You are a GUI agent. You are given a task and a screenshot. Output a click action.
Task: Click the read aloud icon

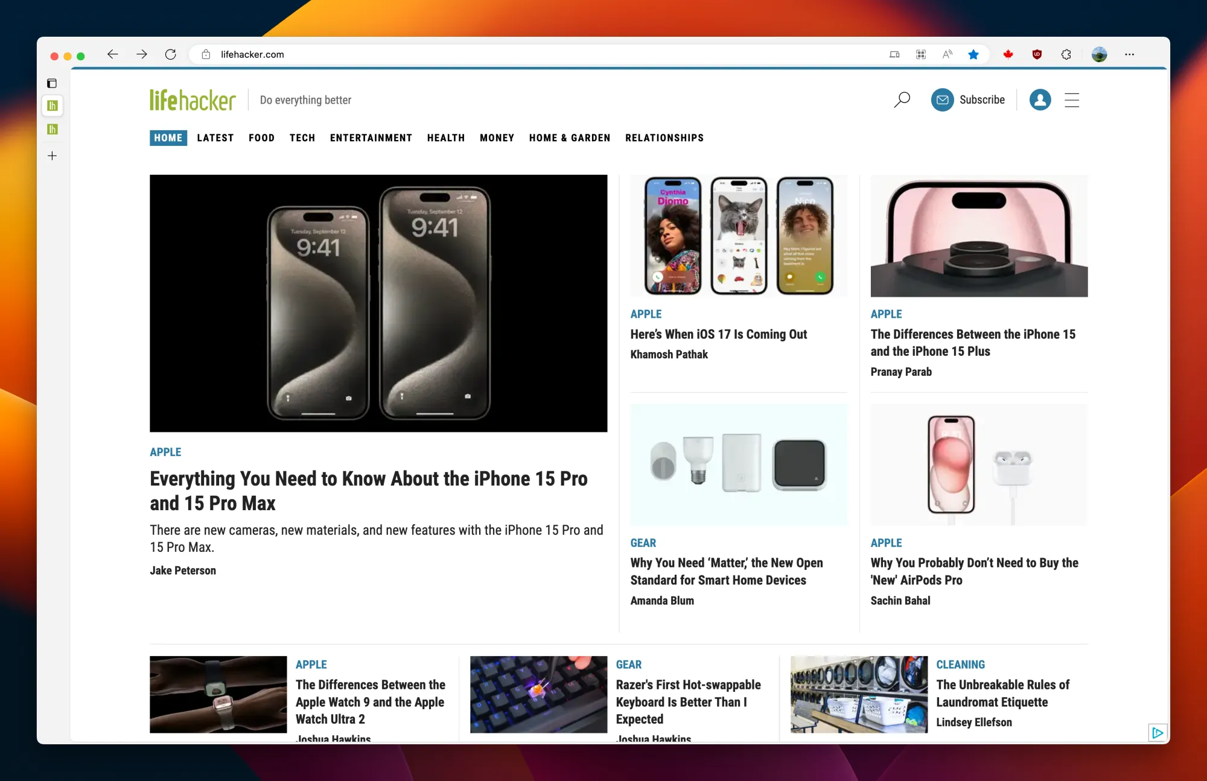(947, 55)
